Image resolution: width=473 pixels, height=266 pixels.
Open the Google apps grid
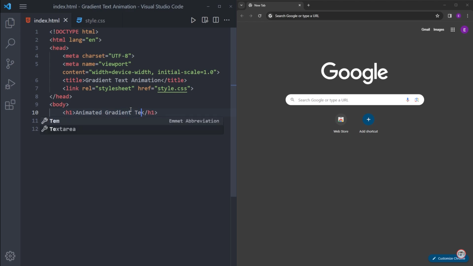click(x=452, y=29)
